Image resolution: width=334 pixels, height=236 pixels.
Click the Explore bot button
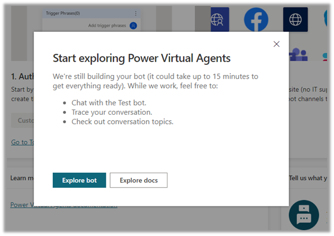pyautogui.click(x=79, y=180)
